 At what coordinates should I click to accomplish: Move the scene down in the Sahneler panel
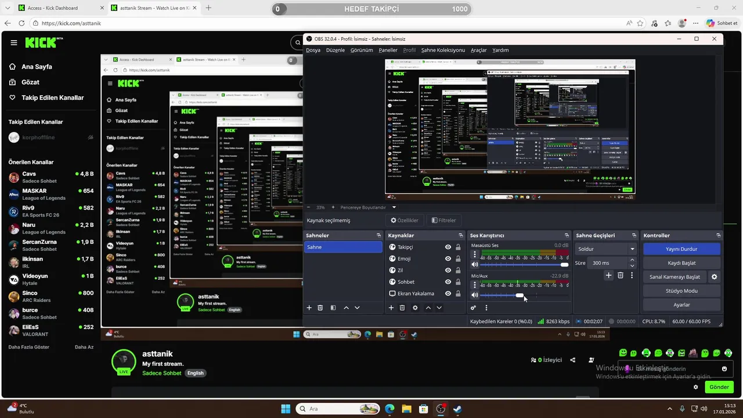coord(357,308)
